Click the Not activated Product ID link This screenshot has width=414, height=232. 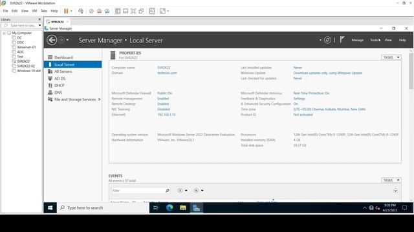pyautogui.click(x=303, y=115)
